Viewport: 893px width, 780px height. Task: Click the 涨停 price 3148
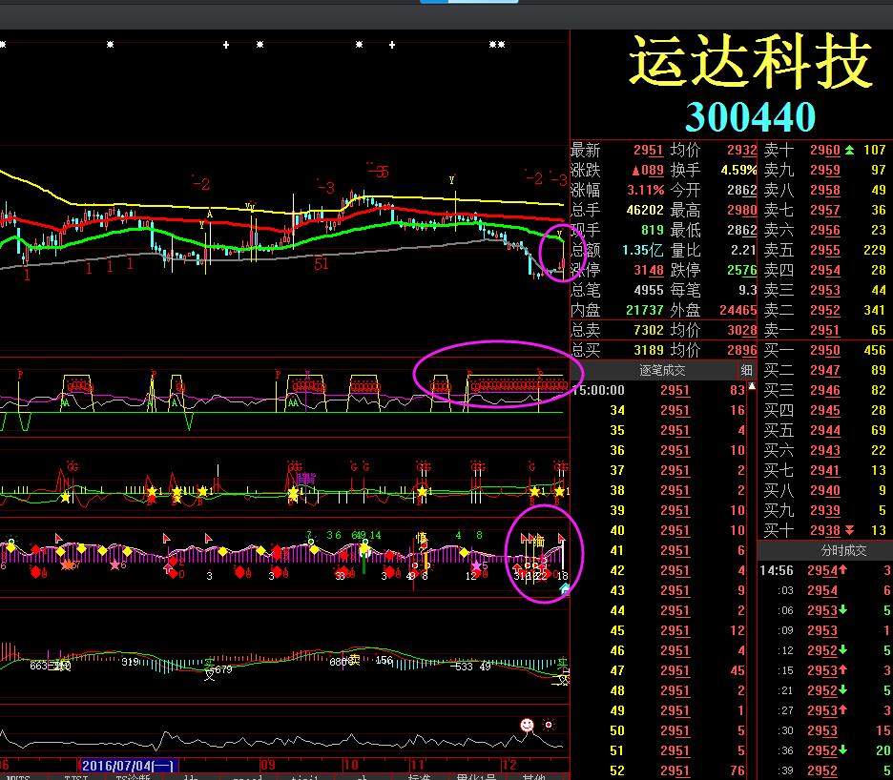[649, 270]
